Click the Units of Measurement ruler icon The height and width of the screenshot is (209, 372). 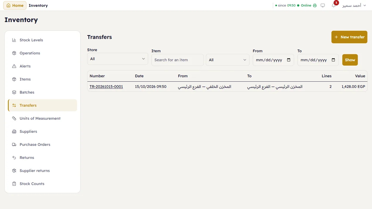(14, 118)
